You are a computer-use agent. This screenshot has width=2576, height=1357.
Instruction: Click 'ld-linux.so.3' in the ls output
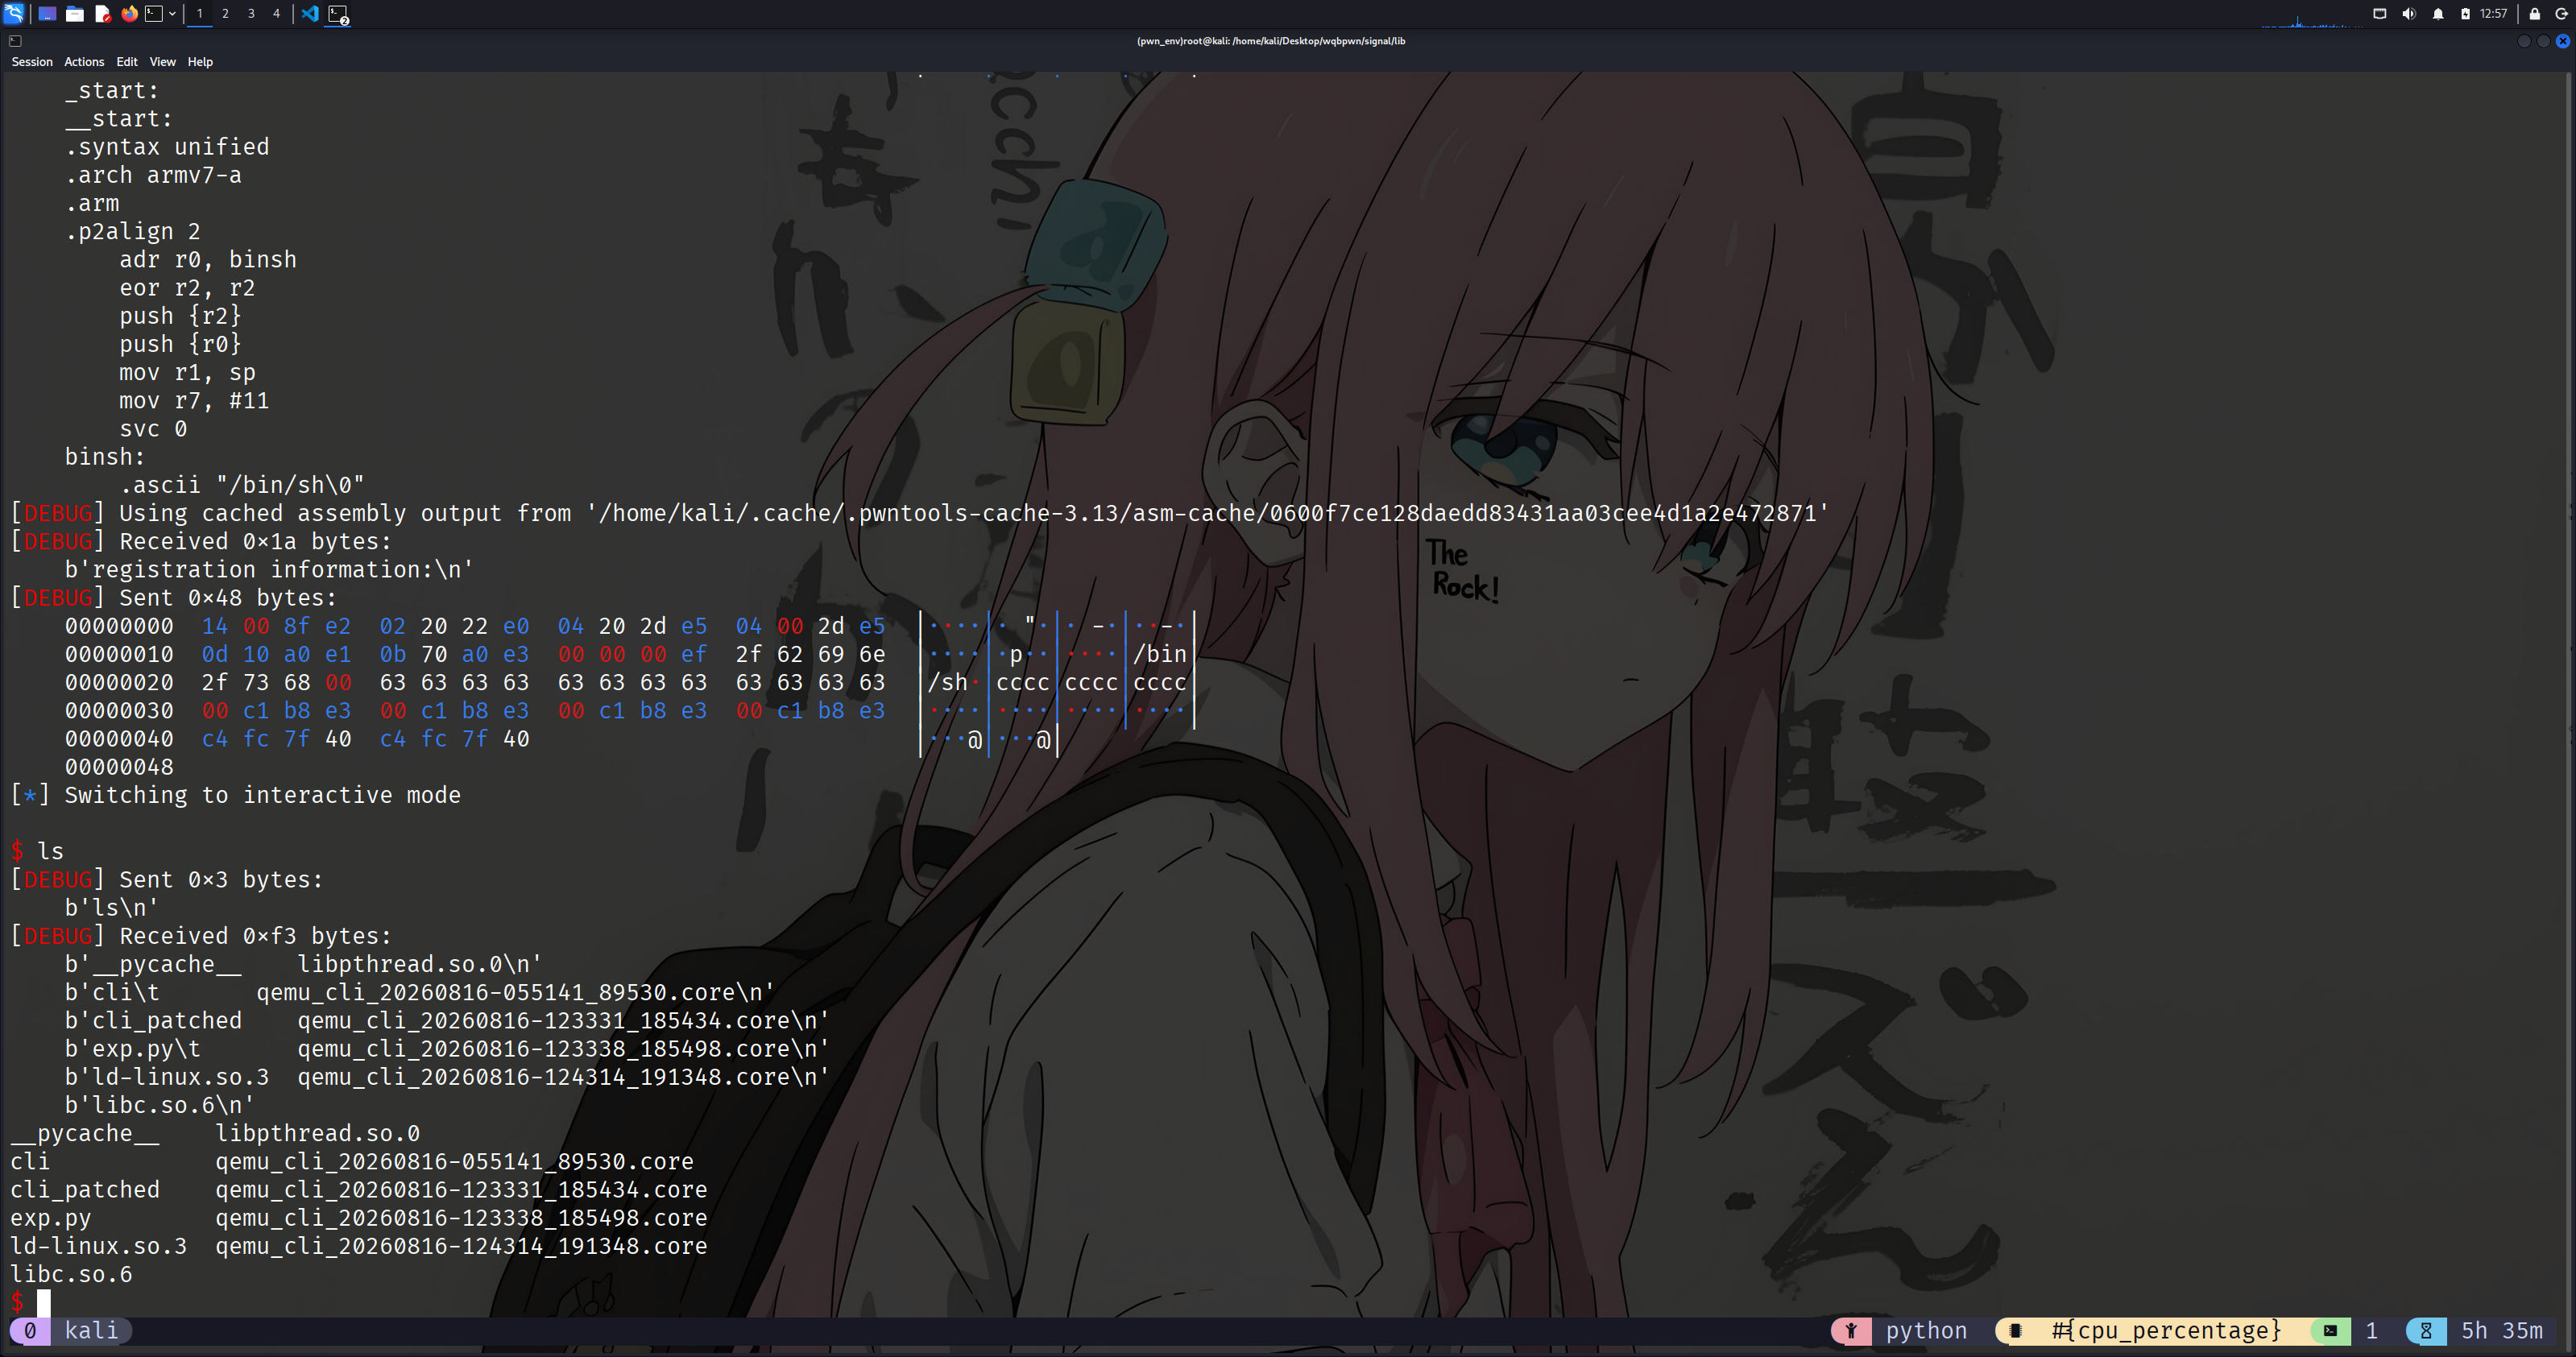98,1246
